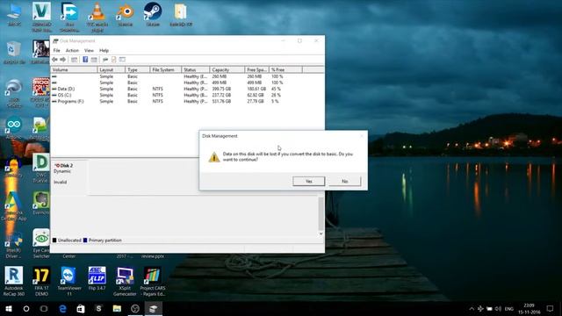
Task: Click the Cortana search circle on taskbar
Action: 26,308
